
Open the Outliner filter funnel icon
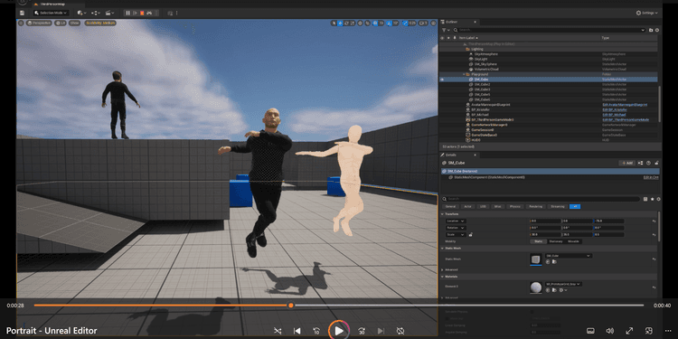444,30
